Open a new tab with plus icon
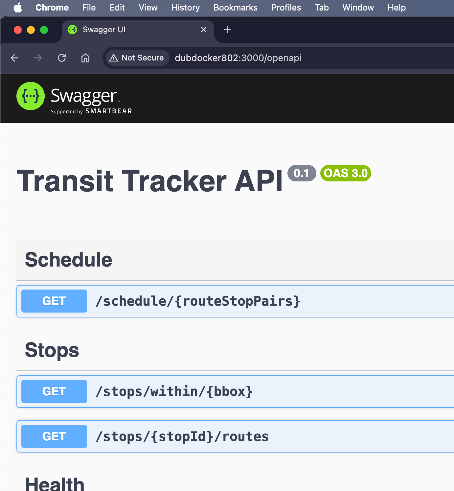454x491 pixels. pos(227,30)
